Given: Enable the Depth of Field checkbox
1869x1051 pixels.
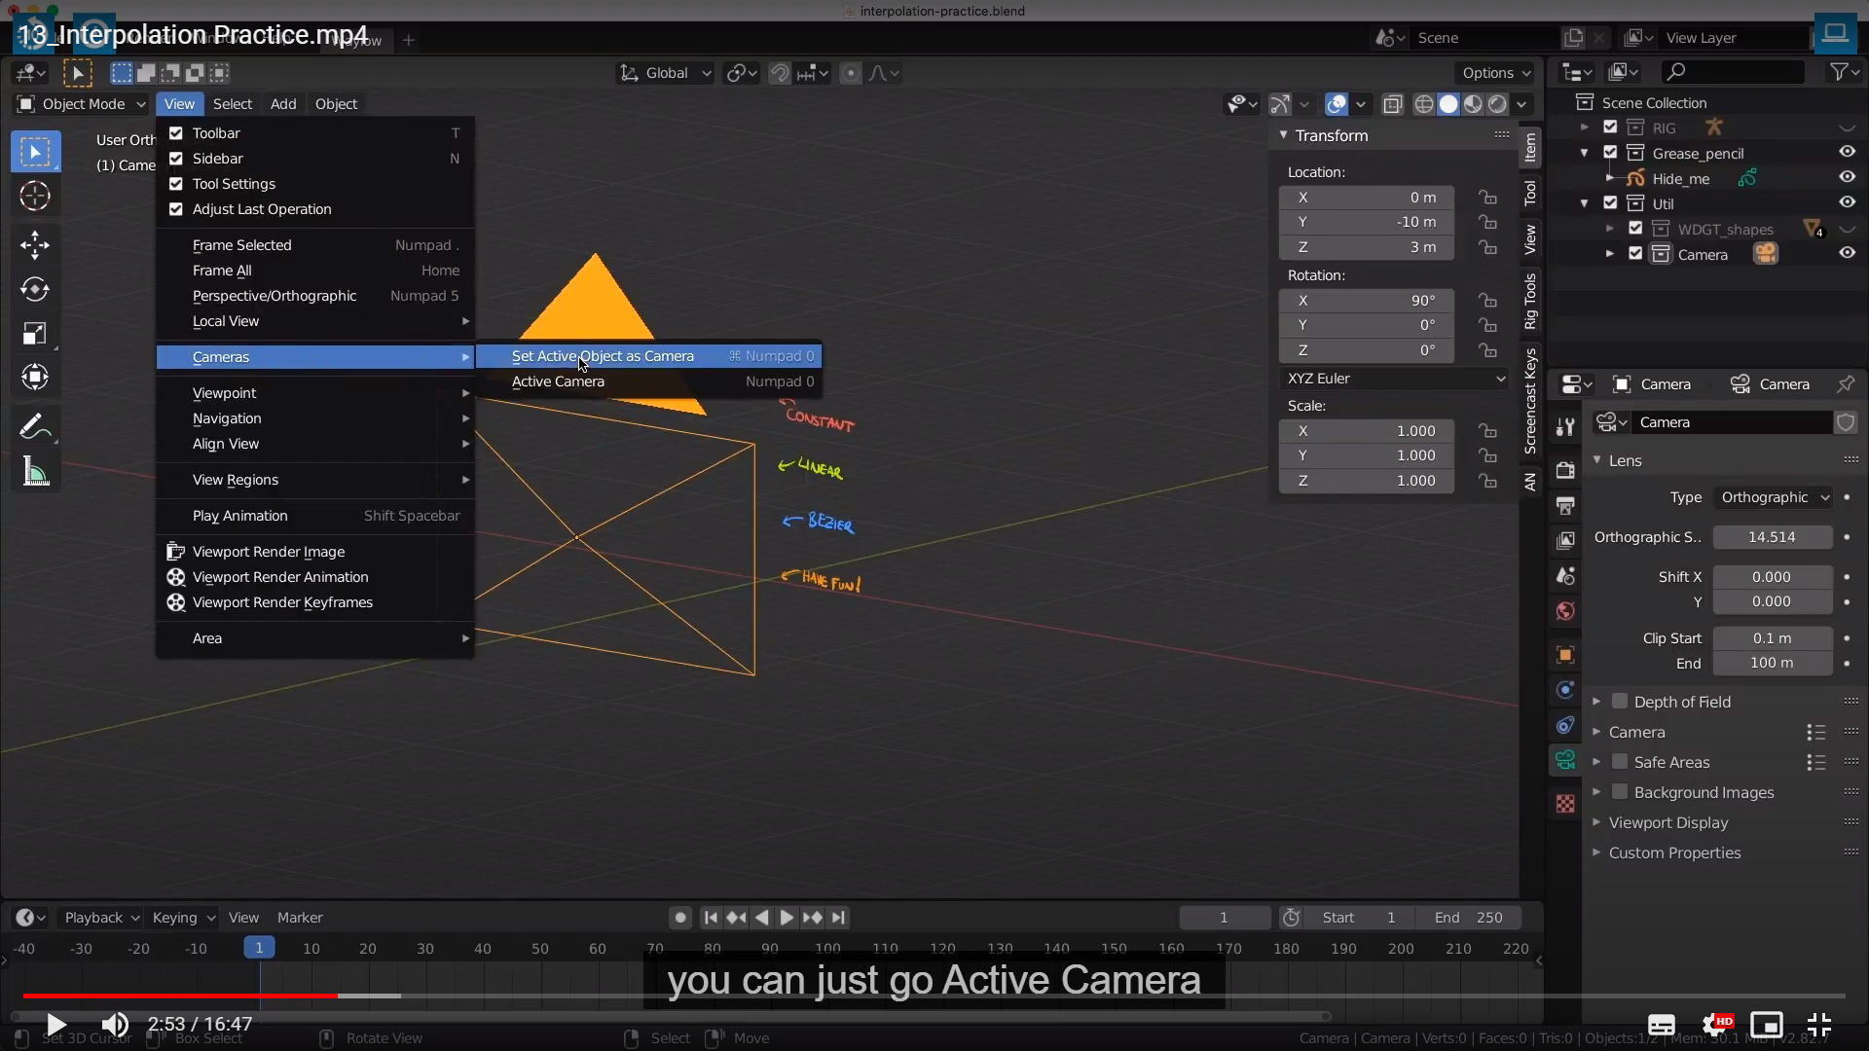Looking at the screenshot, I should pyautogui.click(x=1620, y=702).
